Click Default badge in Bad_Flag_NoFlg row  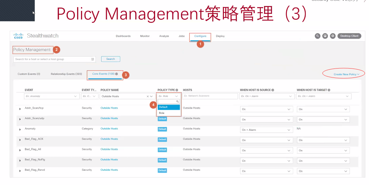pyautogui.click(x=162, y=160)
